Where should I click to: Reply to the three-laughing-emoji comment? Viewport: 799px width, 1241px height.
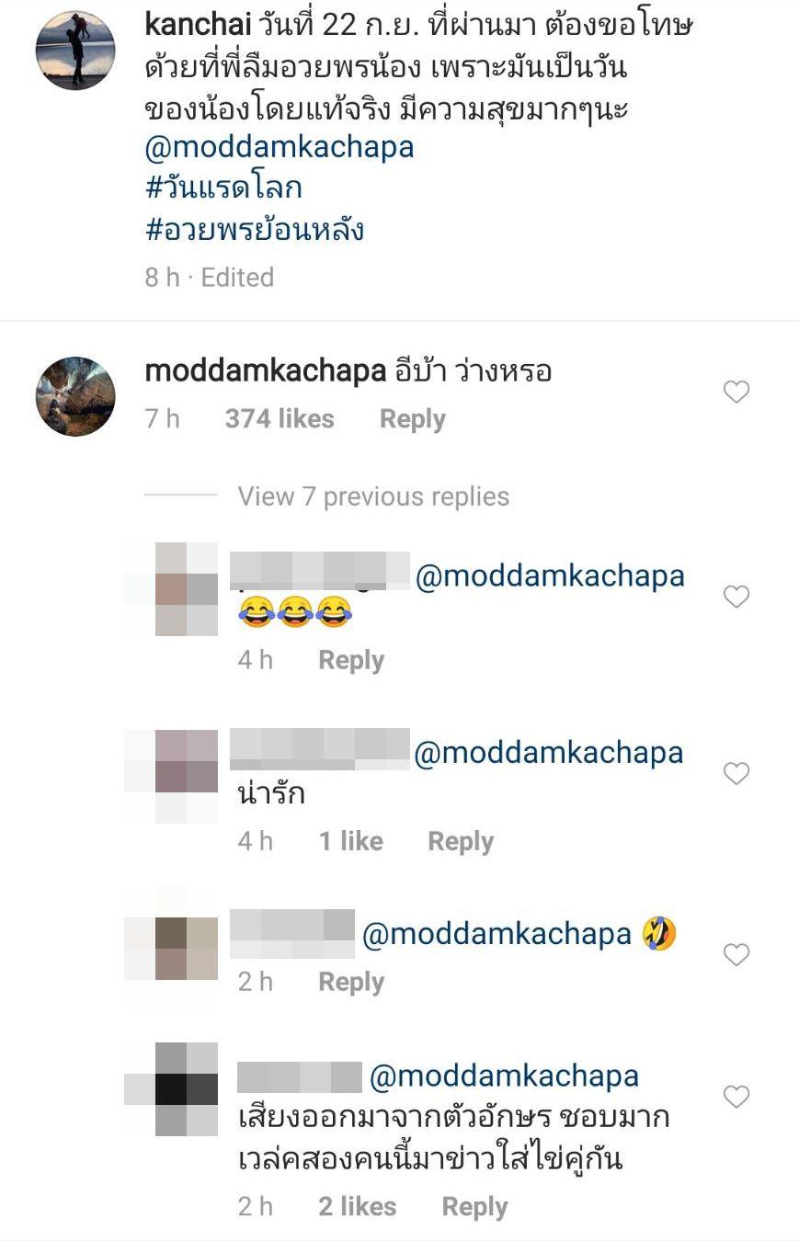(x=351, y=660)
